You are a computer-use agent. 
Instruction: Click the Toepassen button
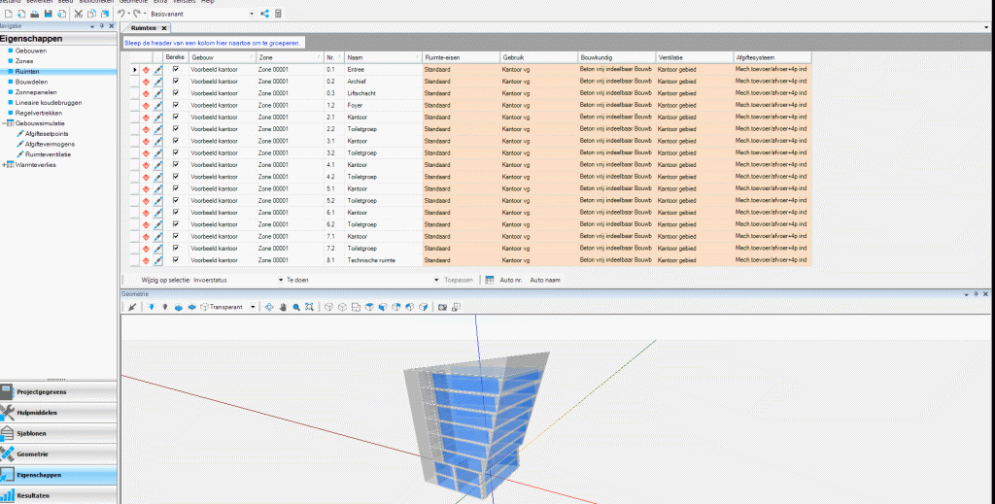(x=459, y=281)
